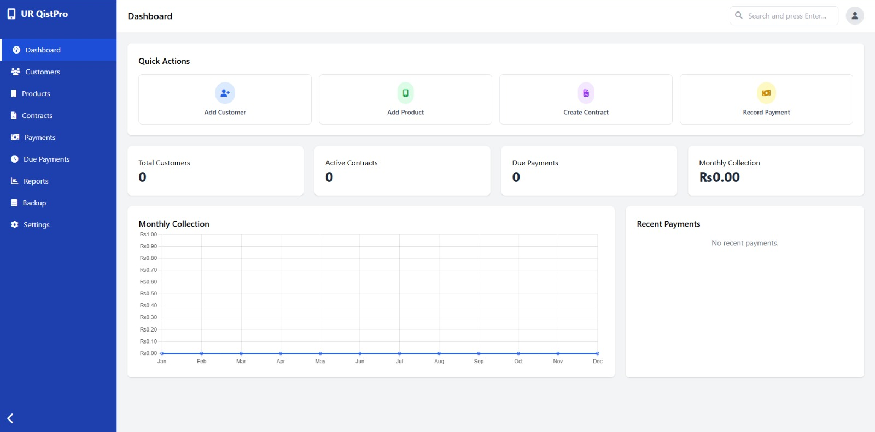Screen dimensions: 875x432
Task: Click the Settings gear icon in sidebar
Action: (x=15, y=224)
